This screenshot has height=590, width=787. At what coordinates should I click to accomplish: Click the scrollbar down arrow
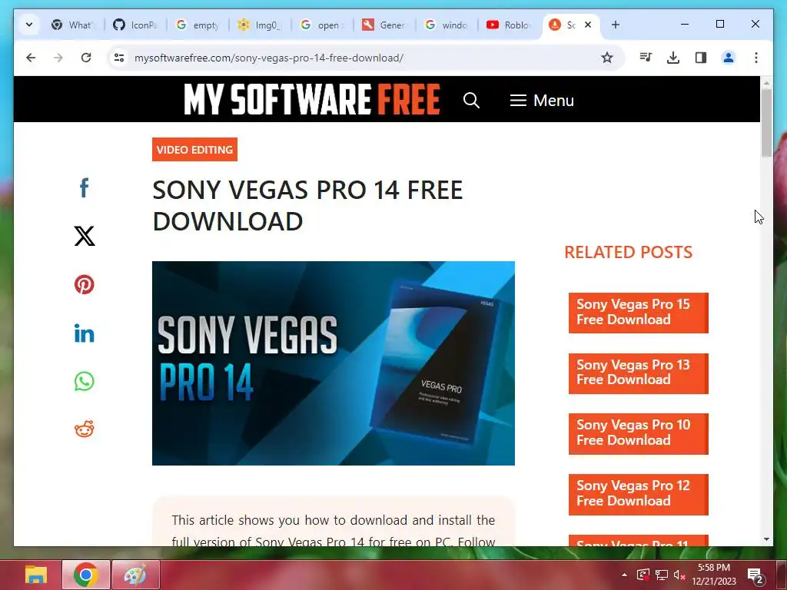click(766, 539)
